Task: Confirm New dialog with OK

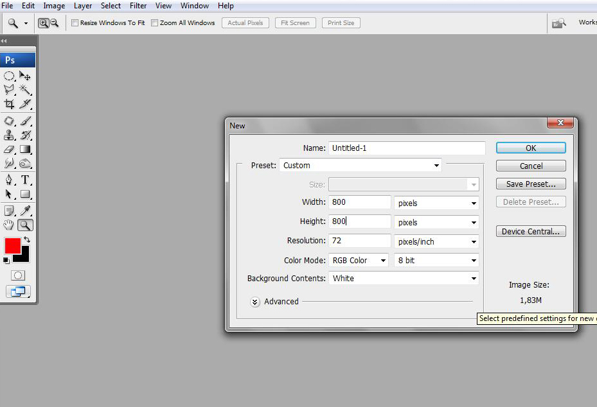Action: [x=531, y=148]
